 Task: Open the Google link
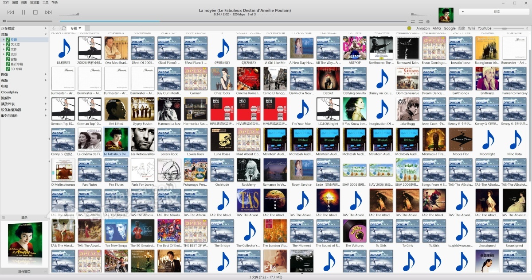(450, 28)
